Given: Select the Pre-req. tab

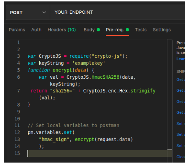Looking at the screenshot, I should pyautogui.click(x=117, y=30).
